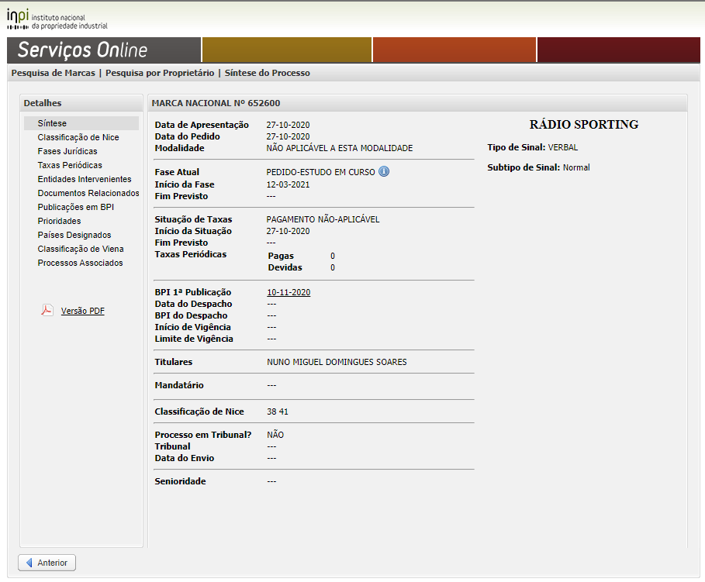This screenshot has height=582, width=705.
Task: Click the Data de Apresentação date value
Action: point(288,125)
